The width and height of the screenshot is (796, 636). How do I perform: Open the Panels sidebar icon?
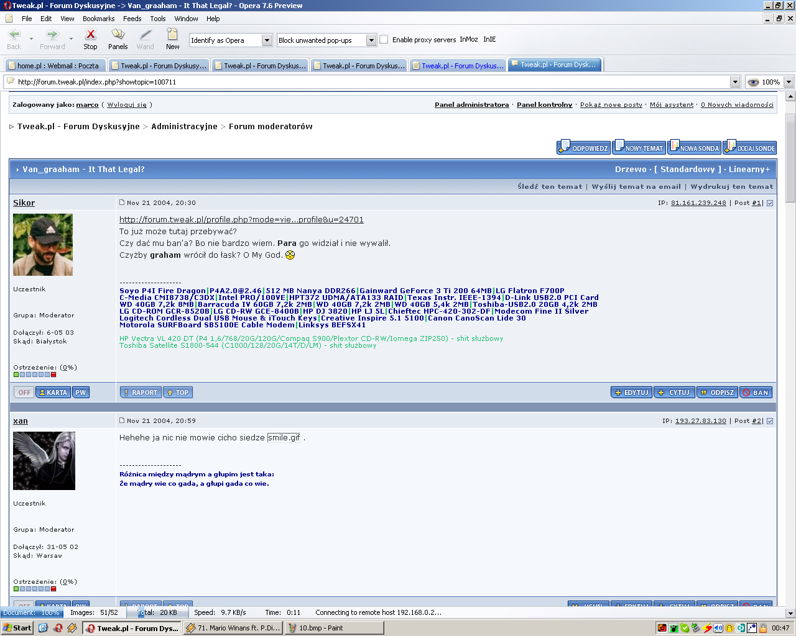click(x=118, y=34)
